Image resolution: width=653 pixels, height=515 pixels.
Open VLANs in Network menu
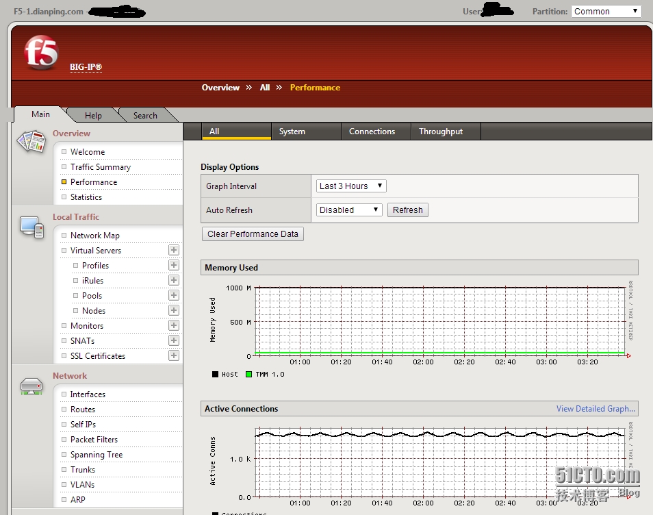click(82, 484)
